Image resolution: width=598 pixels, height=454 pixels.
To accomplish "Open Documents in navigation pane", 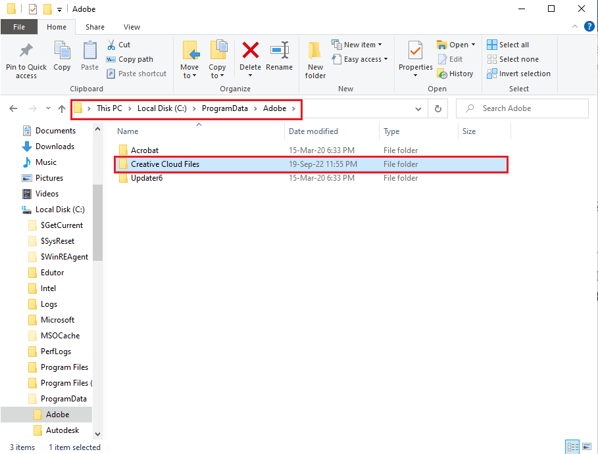I will point(49,131).
